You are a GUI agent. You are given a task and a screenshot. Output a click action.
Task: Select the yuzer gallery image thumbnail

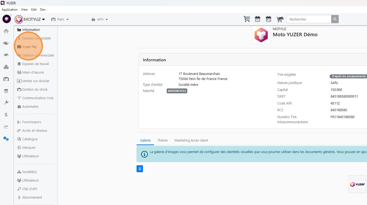pos(357,184)
